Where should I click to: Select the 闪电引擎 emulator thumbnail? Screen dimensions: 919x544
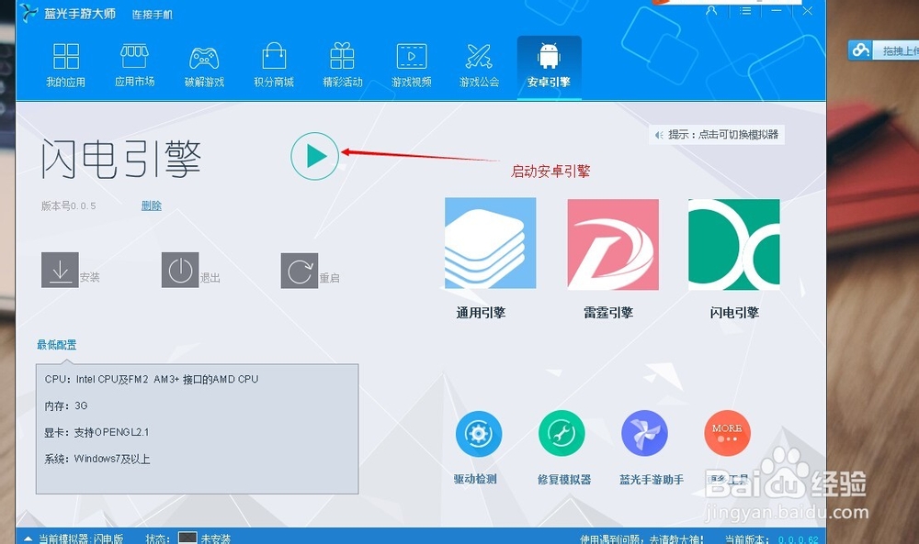coord(733,245)
